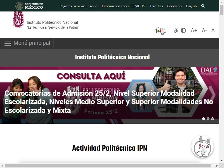Switch site to English link
224x168 pixels.
coord(191,6)
